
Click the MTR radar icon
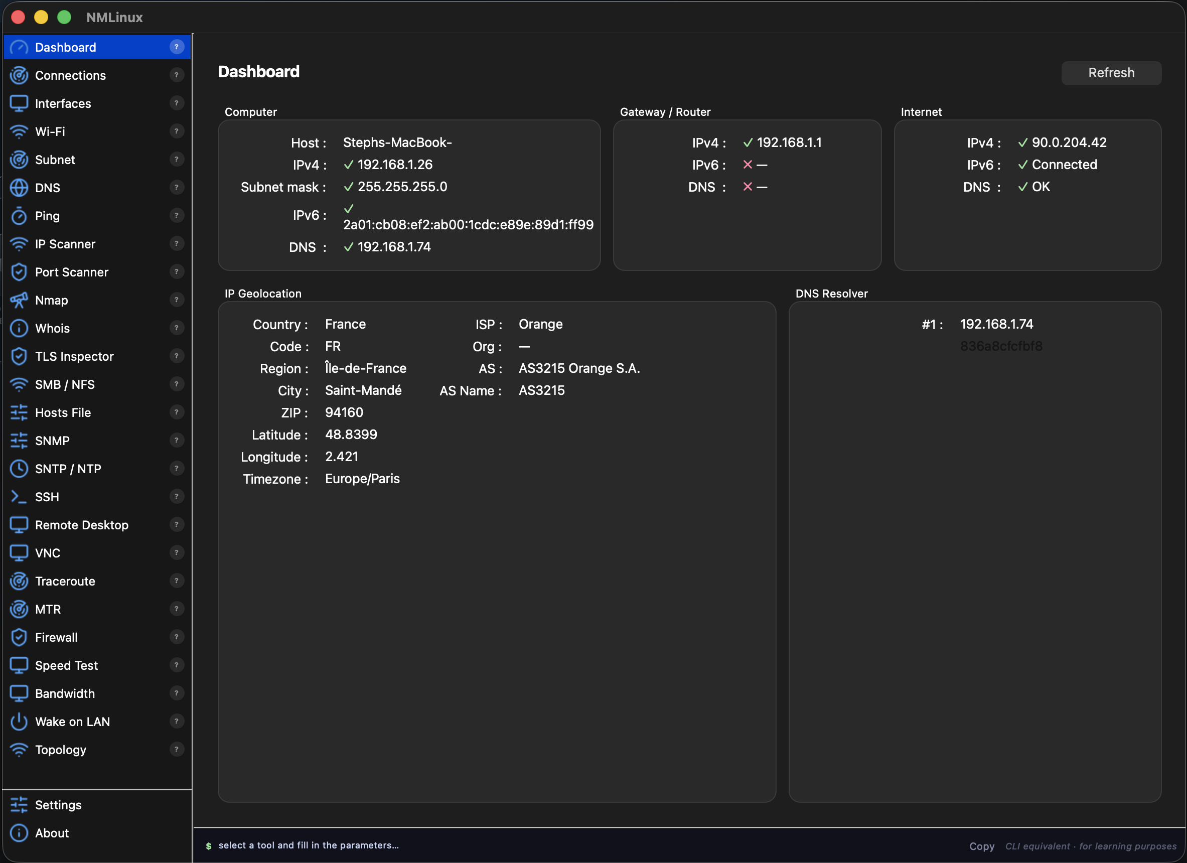19,609
